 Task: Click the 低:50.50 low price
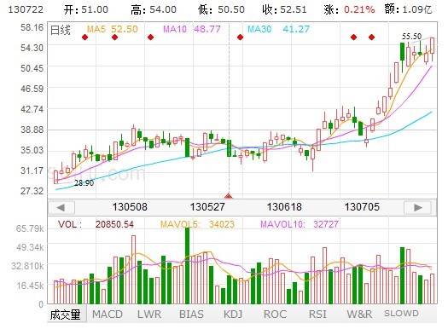pos(221,9)
